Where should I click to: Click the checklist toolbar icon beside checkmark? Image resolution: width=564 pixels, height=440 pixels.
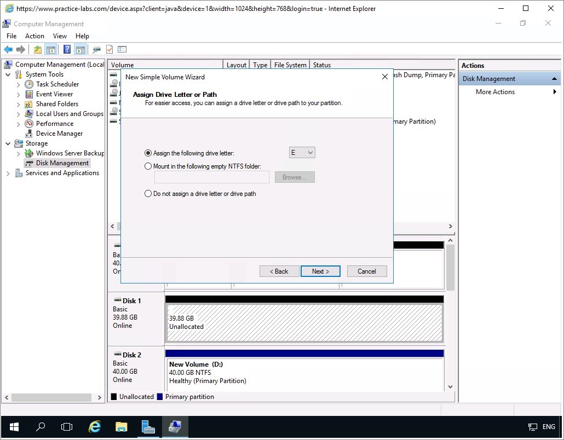coord(122,50)
